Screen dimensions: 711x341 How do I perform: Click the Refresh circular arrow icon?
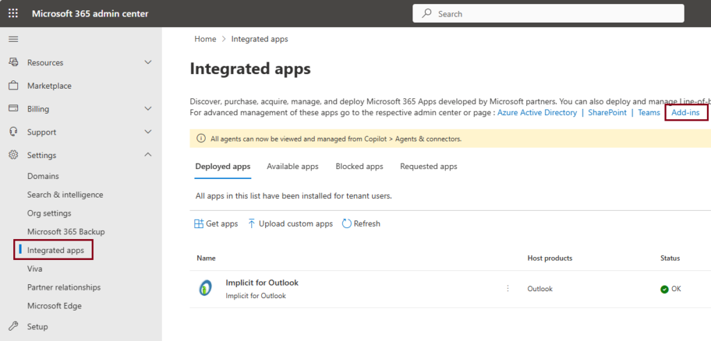pos(346,224)
